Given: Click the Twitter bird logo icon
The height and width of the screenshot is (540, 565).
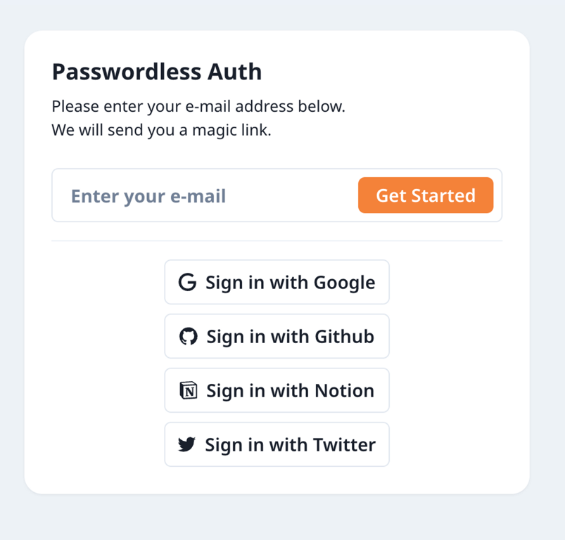Looking at the screenshot, I should (x=186, y=445).
